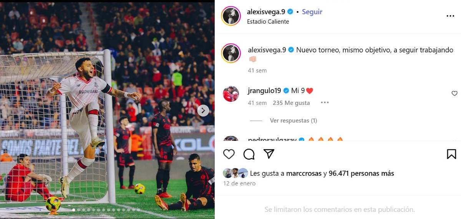Like jrangulo19's comment with small heart

[x=454, y=93]
